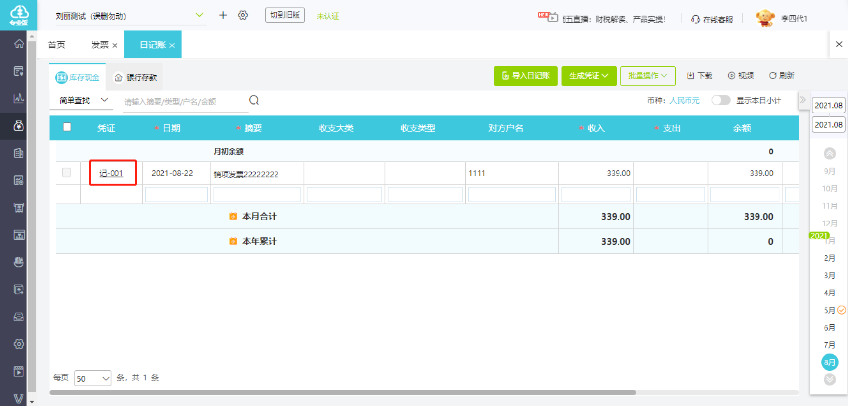Screen dimensions: 848x406
Task: Open the live broadcast NEW icon
Action: point(548,17)
